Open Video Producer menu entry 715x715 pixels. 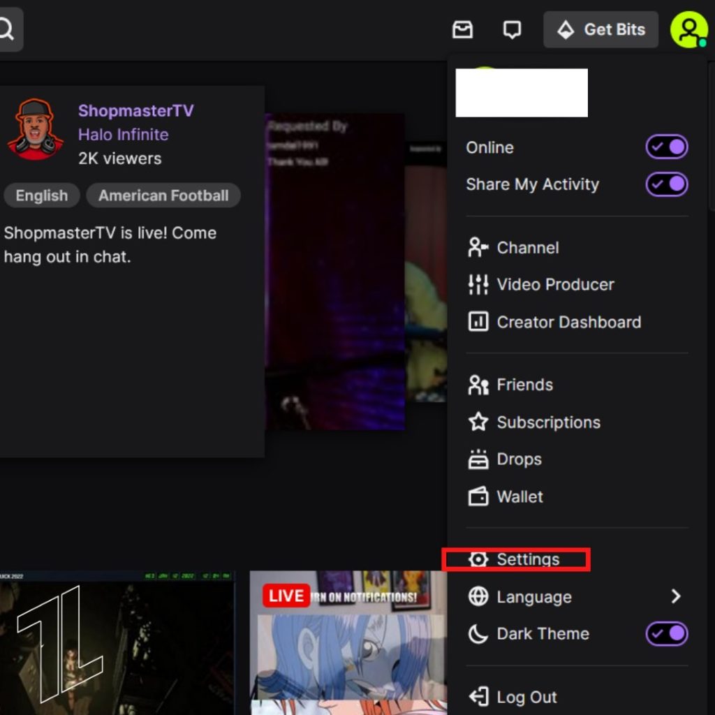coord(577,285)
